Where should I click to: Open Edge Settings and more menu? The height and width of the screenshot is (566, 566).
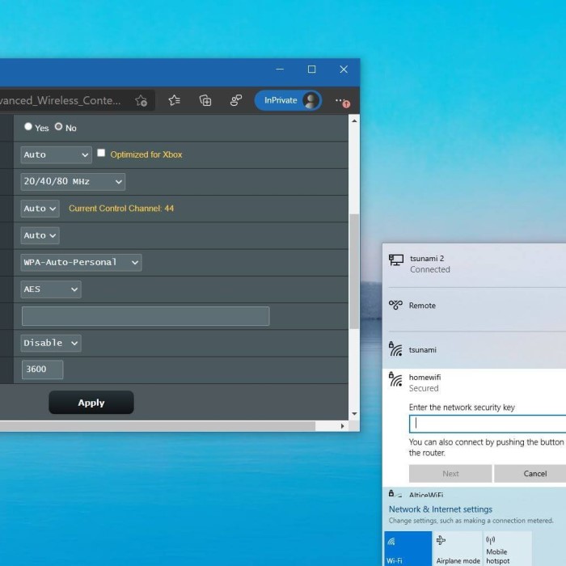tap(342, 101)
